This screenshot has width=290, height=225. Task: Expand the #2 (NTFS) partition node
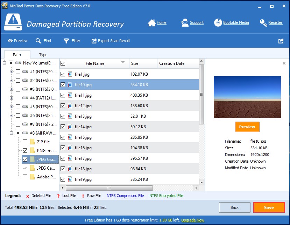tap(11, 81)
